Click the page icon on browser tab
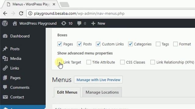 pos(9,4)
